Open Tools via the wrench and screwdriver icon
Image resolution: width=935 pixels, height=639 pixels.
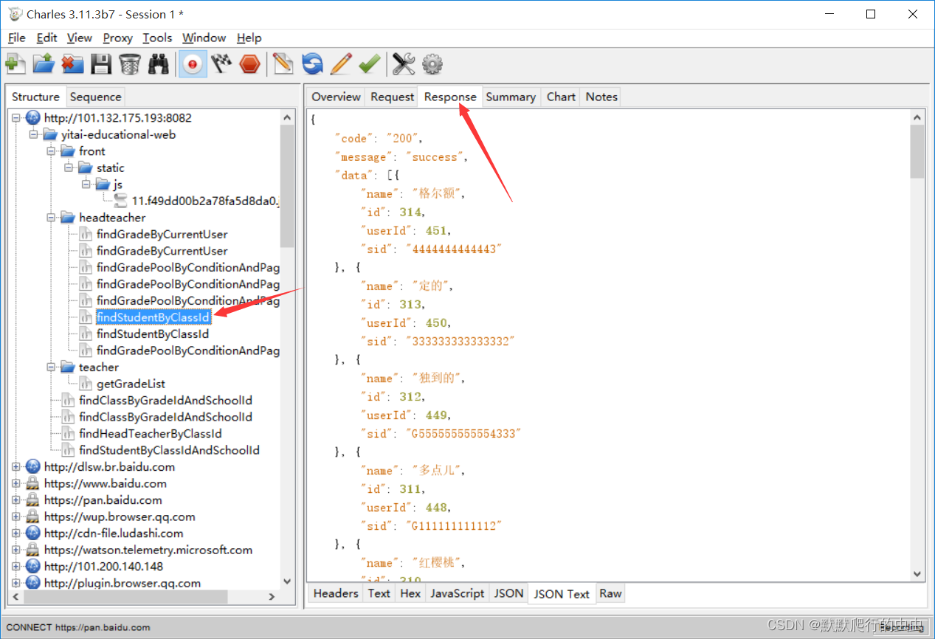[x=404, y=64]
